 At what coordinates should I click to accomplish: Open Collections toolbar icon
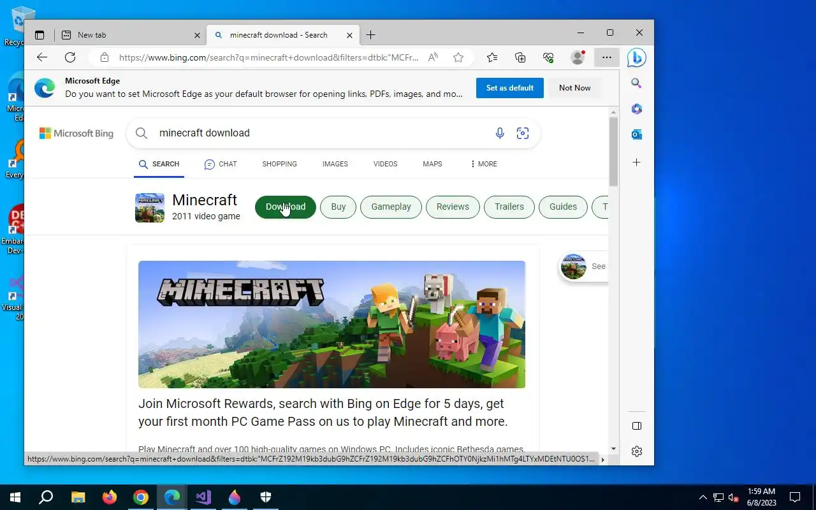[520, 57]
